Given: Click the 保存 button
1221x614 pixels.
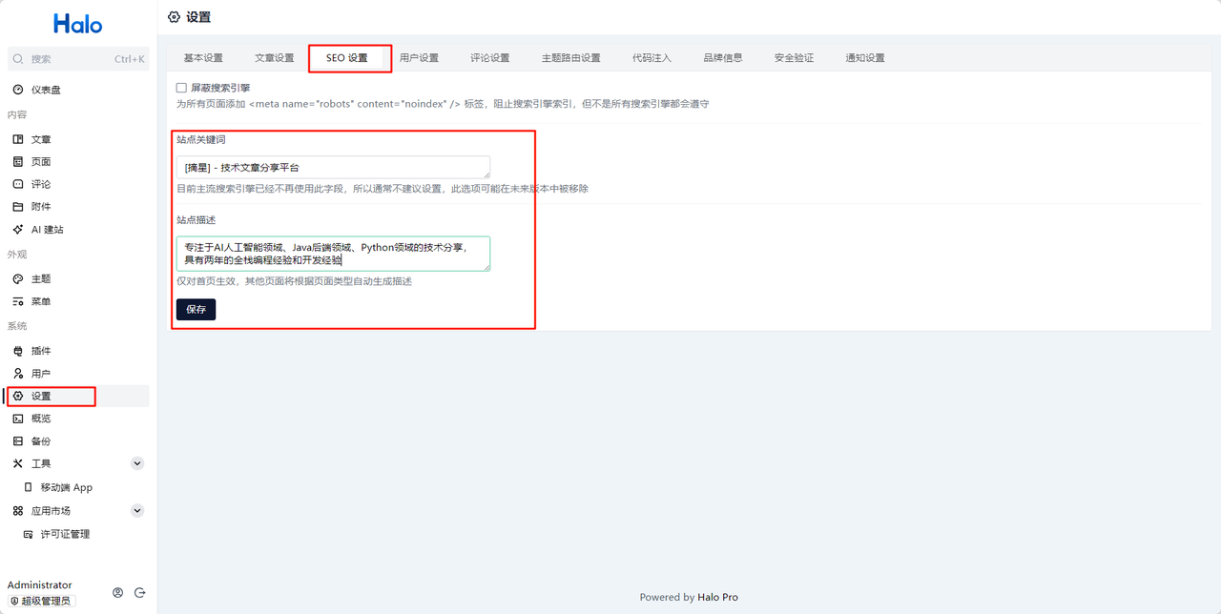Looking at the screenshot, I should [x=196, y=310].
